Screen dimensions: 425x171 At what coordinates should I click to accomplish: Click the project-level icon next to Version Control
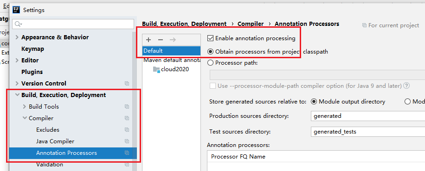[127, 84]
